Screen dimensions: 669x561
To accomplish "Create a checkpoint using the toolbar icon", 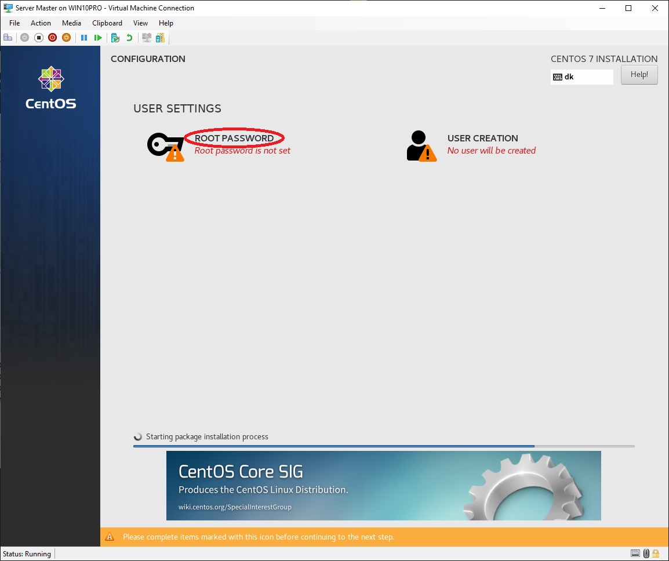I will pos(115,38).
